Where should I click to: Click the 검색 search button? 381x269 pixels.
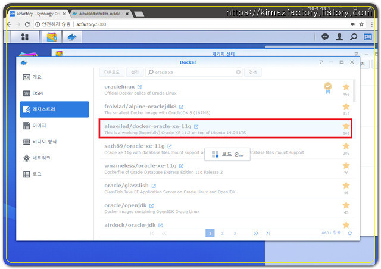click(252, 72)
